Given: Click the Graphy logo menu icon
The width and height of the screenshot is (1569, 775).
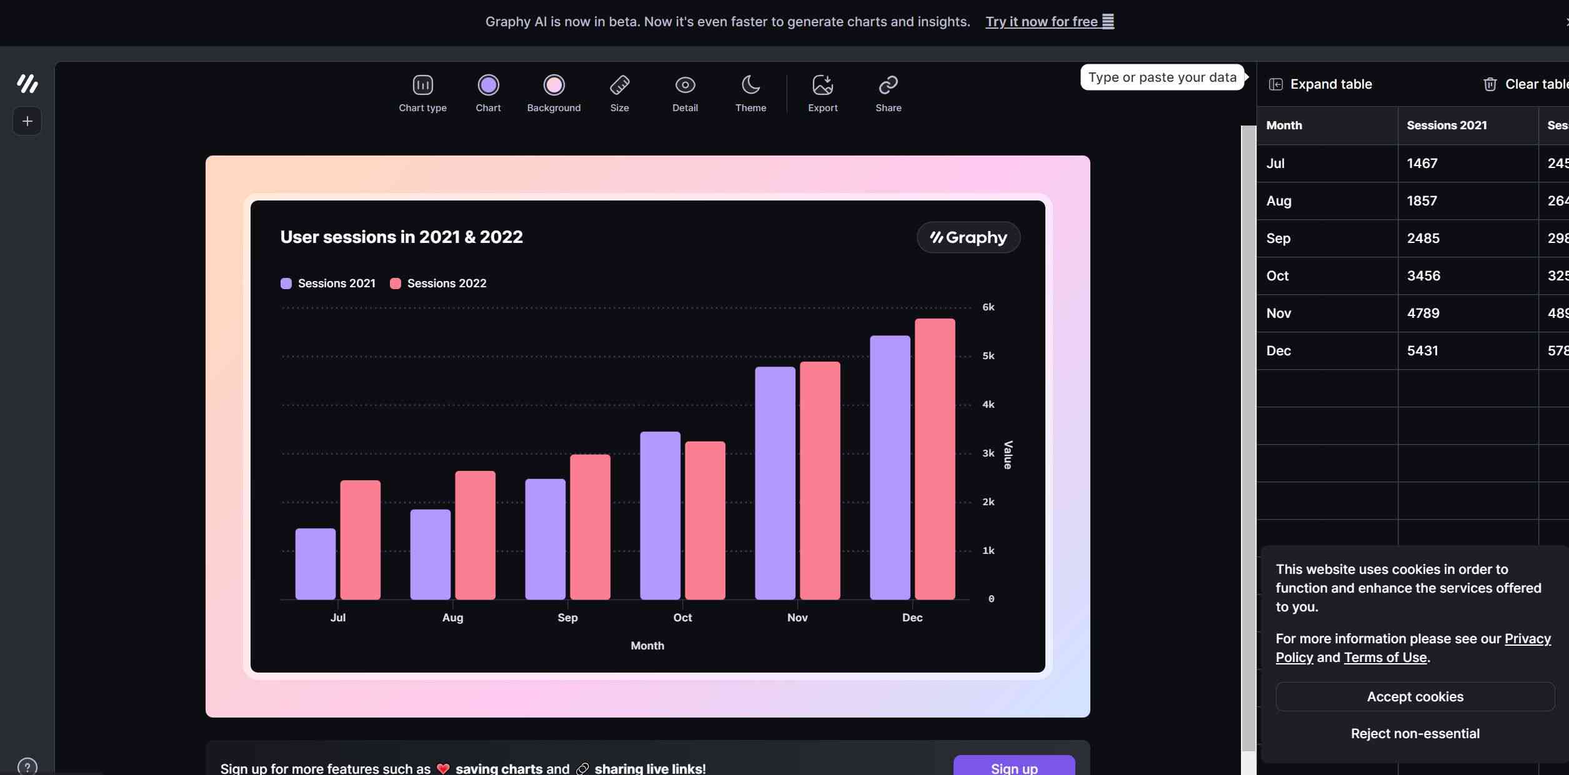Looking at the screenshot, I should pyautogui.click(x=27, y=84).
